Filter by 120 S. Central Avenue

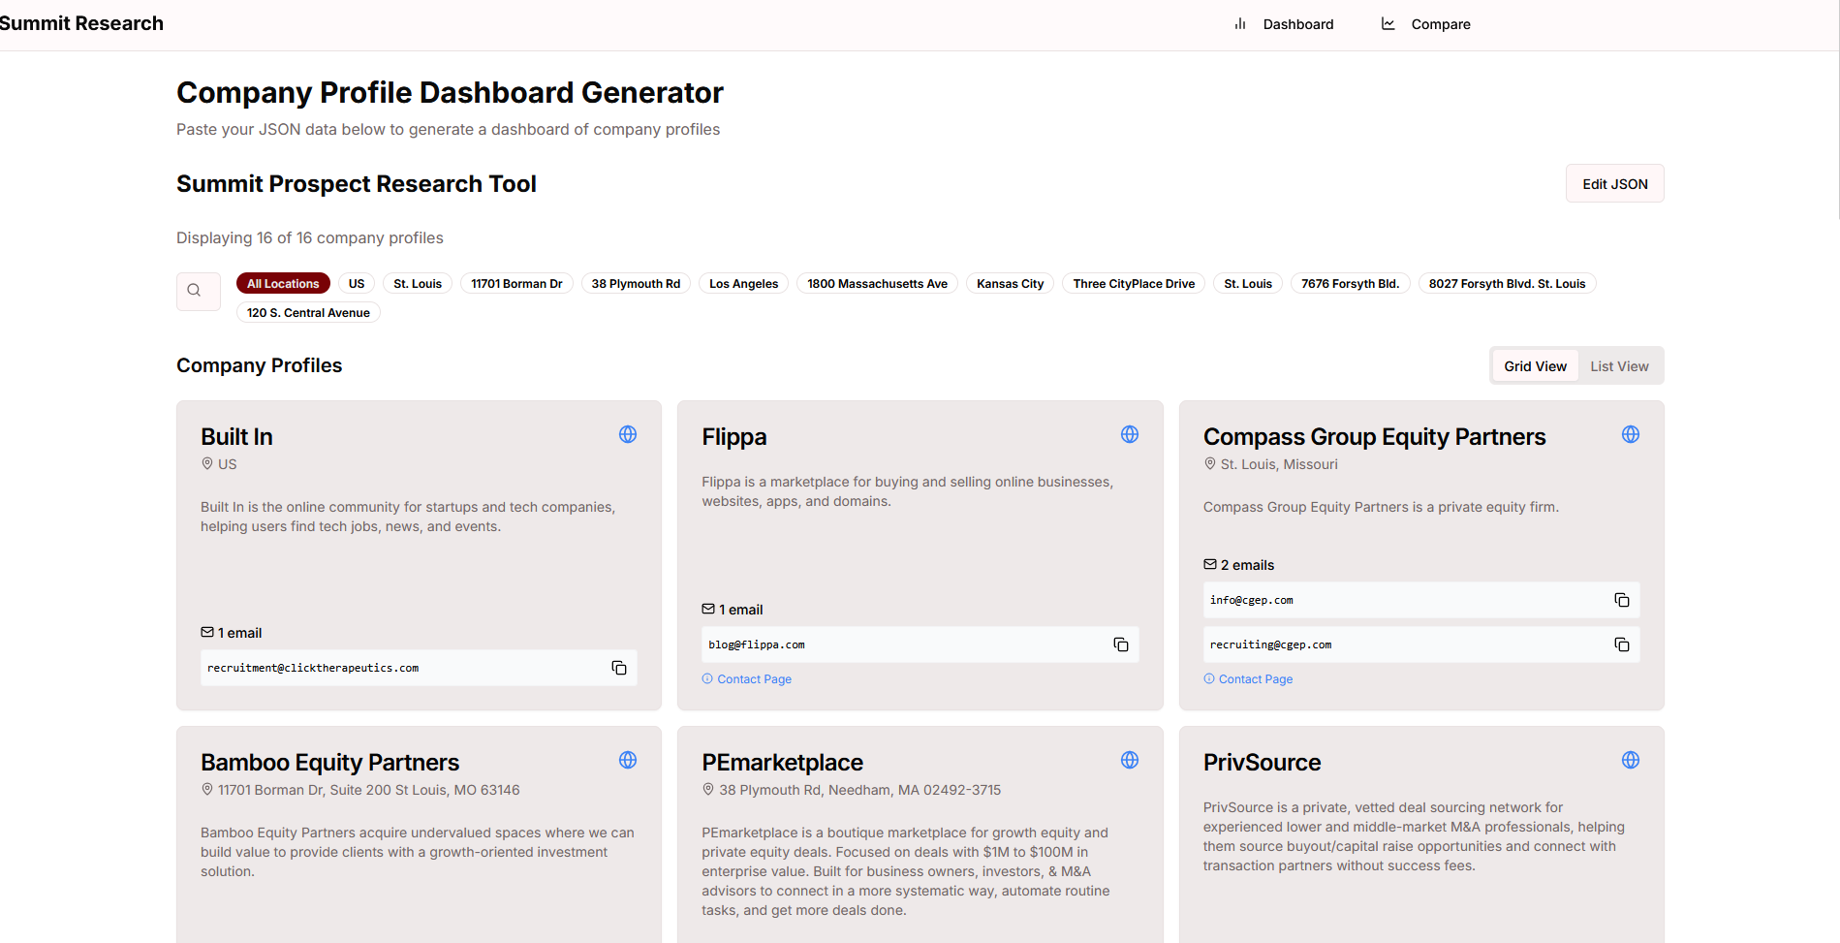coord(308,313)
